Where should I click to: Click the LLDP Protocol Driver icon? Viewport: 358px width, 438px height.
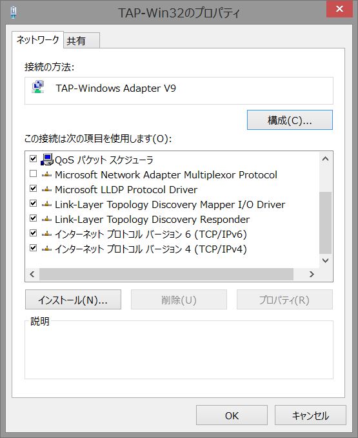pyautogui.click(x=47, y=190)
